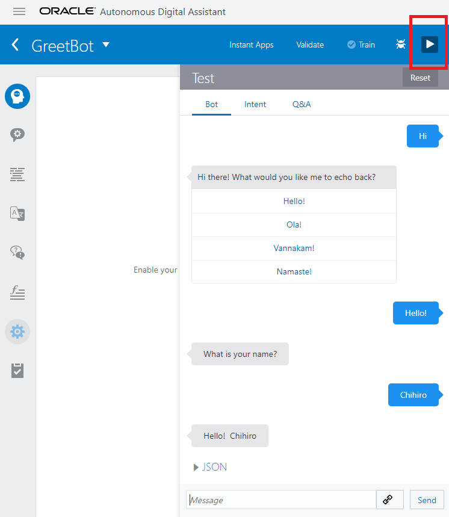Open the Entities gear bubble icon
The height and width of the screenshot is (517, 449).
[17, 135]
